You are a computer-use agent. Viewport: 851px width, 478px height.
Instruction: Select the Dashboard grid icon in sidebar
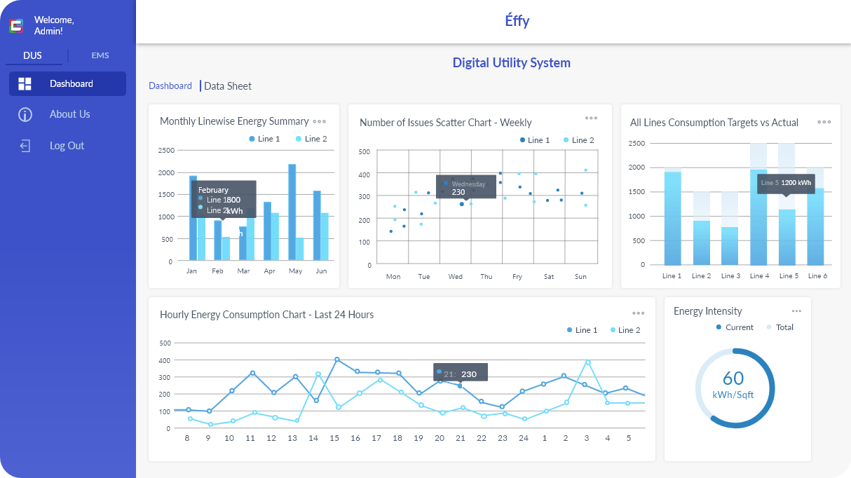(24, 83)
